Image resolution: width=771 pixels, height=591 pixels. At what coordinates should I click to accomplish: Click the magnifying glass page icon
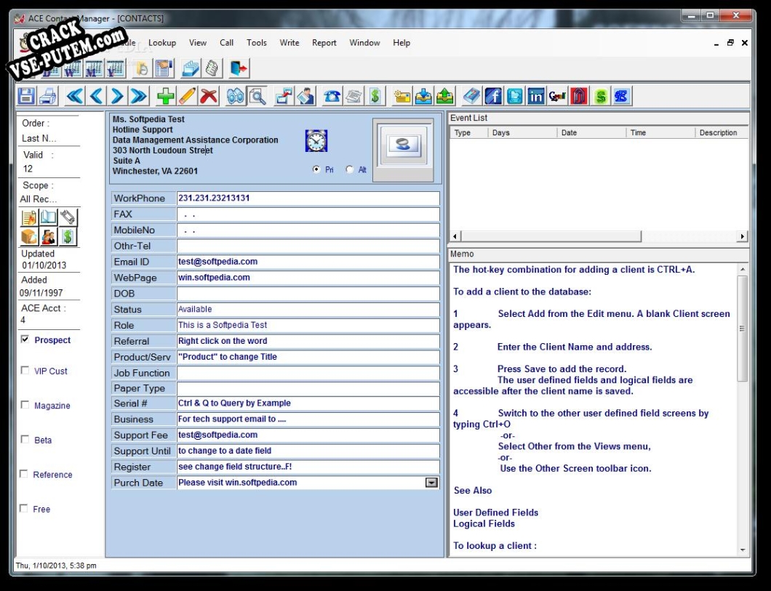[257, 96]
